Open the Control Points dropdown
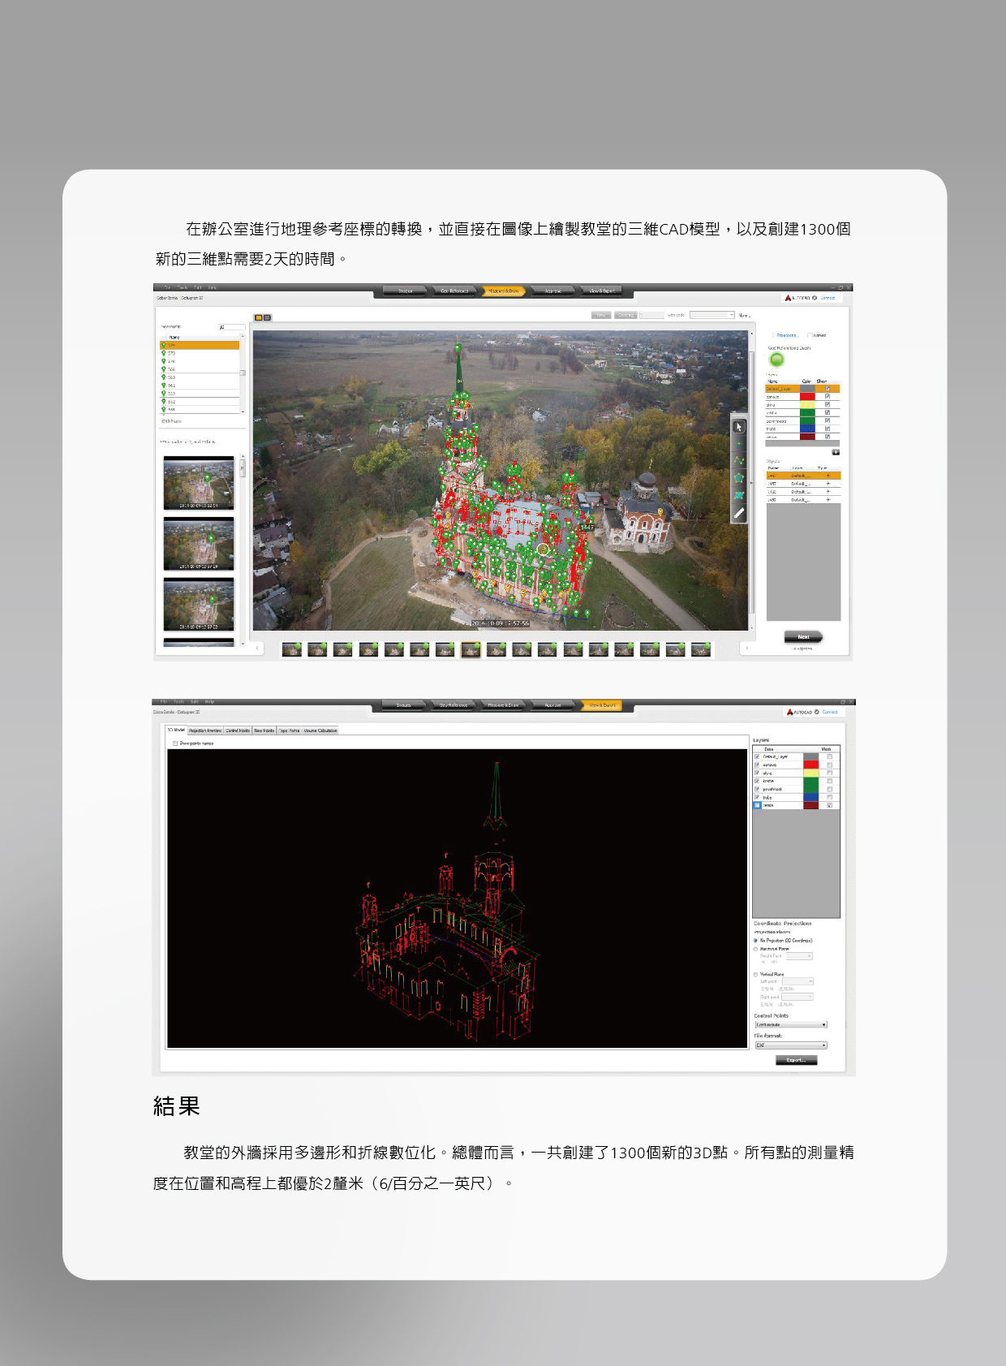 click(791, 1024)
